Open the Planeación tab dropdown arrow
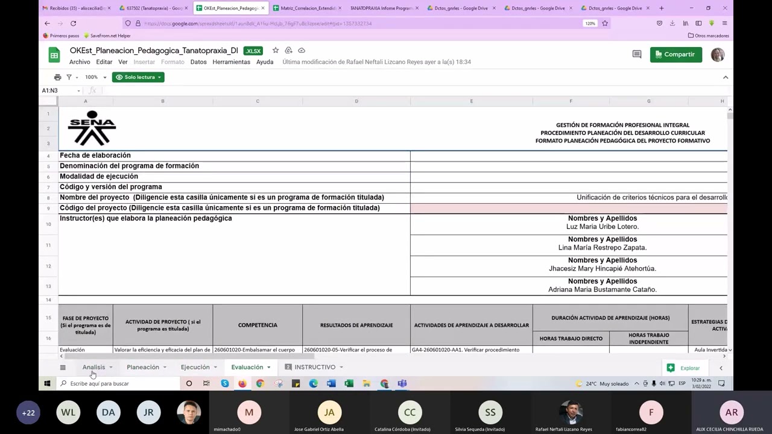This screenshot has height=434, width=772. (164, 367)
